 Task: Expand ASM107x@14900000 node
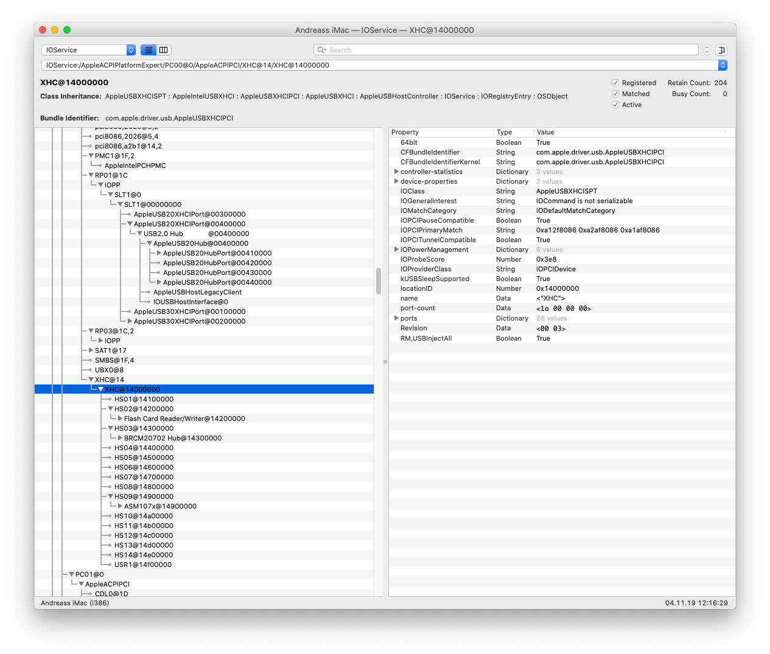click(121, 506)
